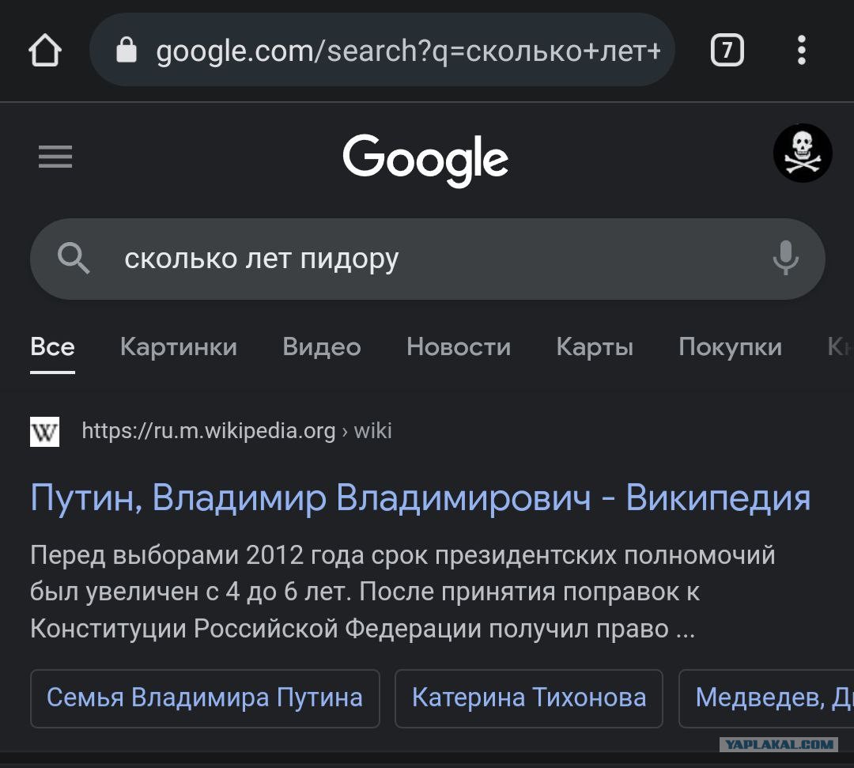The height and width of the screenshot is (768, 854).
Task: Tap the Катерина Тихонова chip
Action: pyautogui.click(x=529, y=698)
